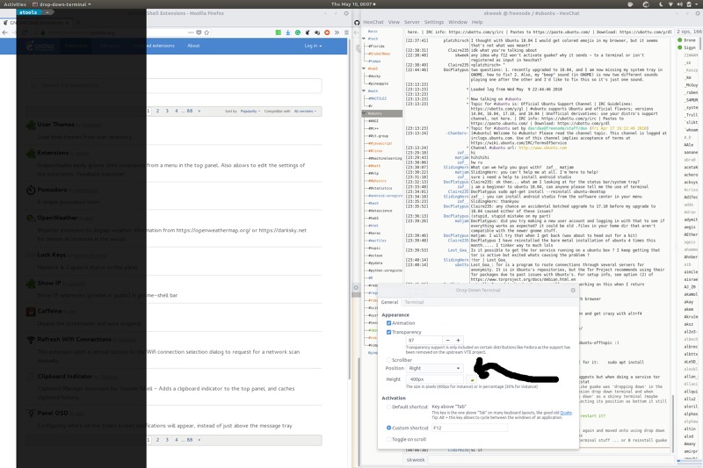Click GitHub cat icon left of HexChat menu
Screen dimensions: 703x468
click(x=357, y=23)
